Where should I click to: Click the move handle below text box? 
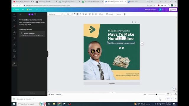point(123,48)
